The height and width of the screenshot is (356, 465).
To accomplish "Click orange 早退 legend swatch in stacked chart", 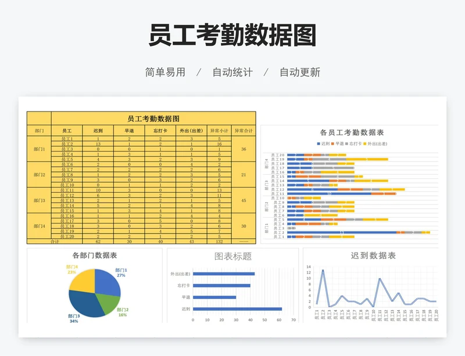I will pyautogui.click(x=332, y=144).
